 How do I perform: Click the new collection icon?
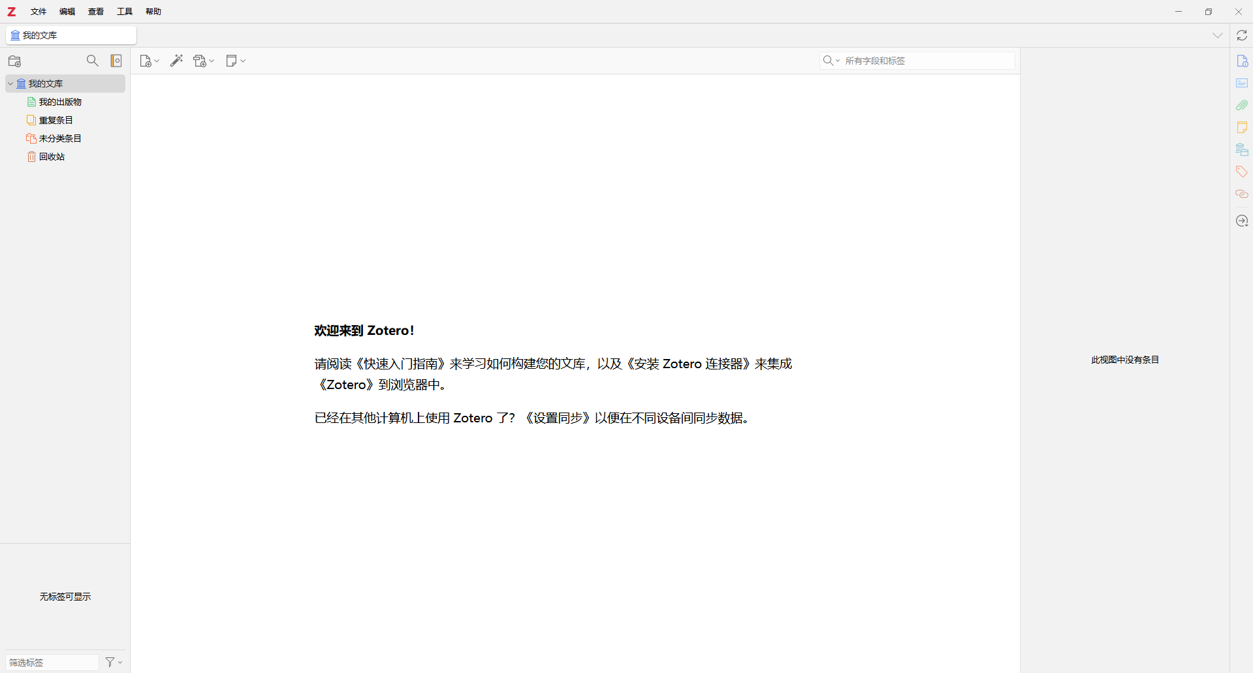point(14,61)
